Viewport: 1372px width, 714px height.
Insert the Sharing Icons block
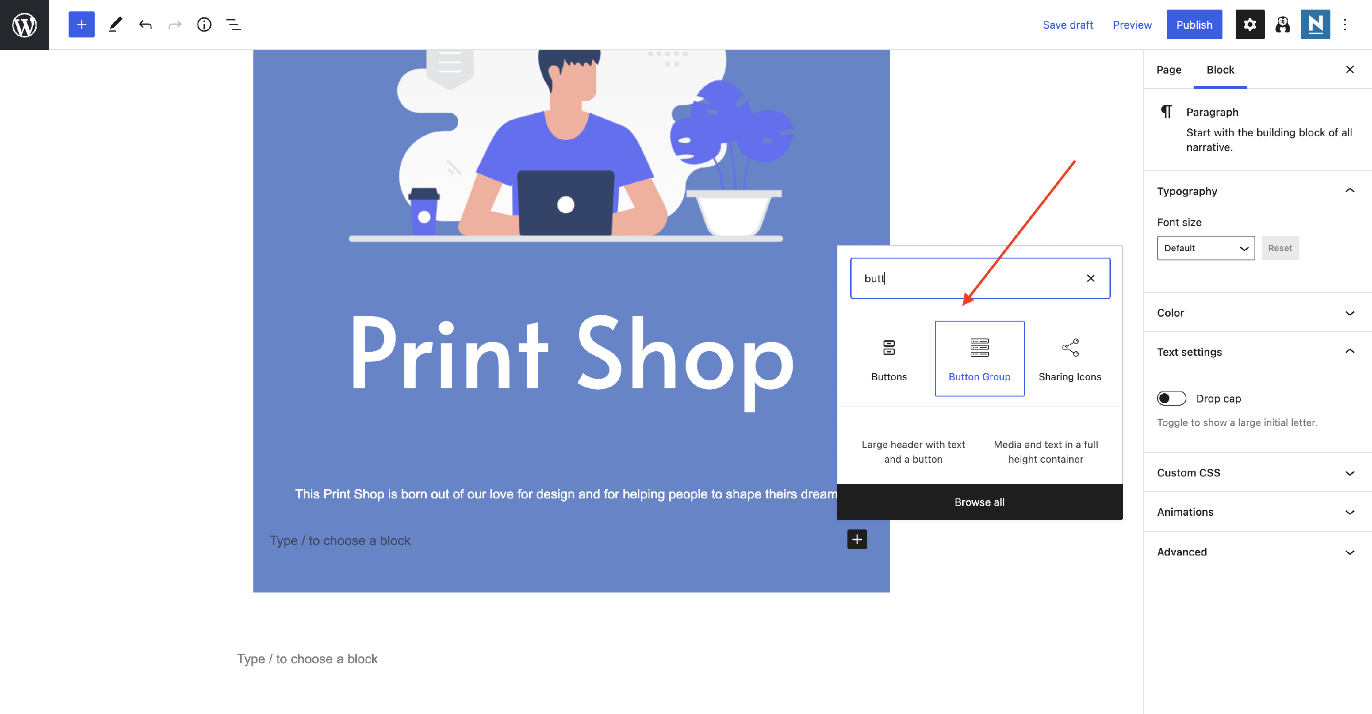(x=1070, y=358)
